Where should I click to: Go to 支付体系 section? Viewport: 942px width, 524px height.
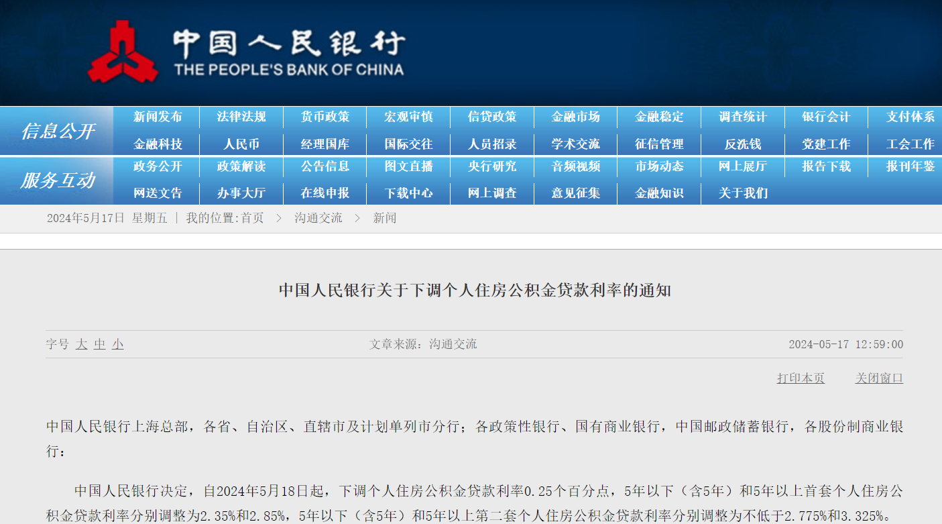[x=910, y=117]
